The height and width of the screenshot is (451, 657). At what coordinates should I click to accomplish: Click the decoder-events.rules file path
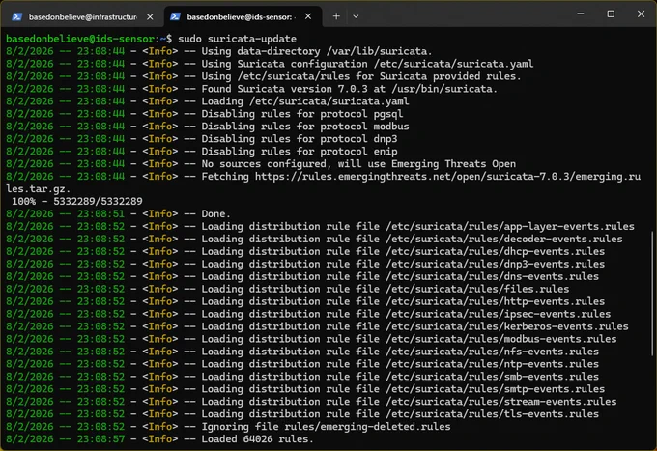click(504, 240)
